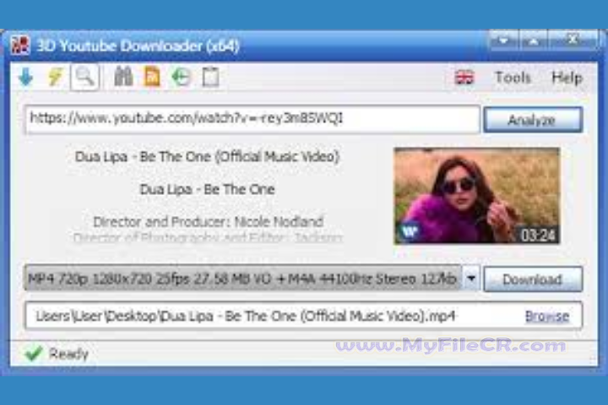608x405 pixels.
Task: Click the blue download arrow icon
Action: coord(26,77)
